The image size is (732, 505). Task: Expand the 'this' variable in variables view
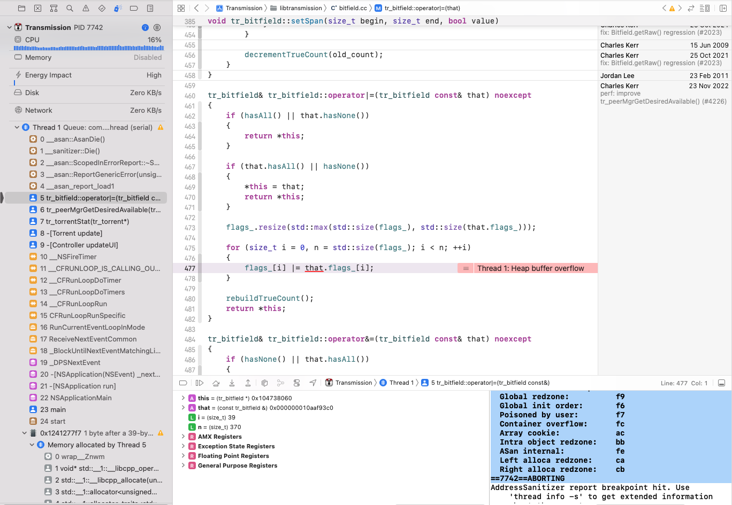tap(184, 399)
